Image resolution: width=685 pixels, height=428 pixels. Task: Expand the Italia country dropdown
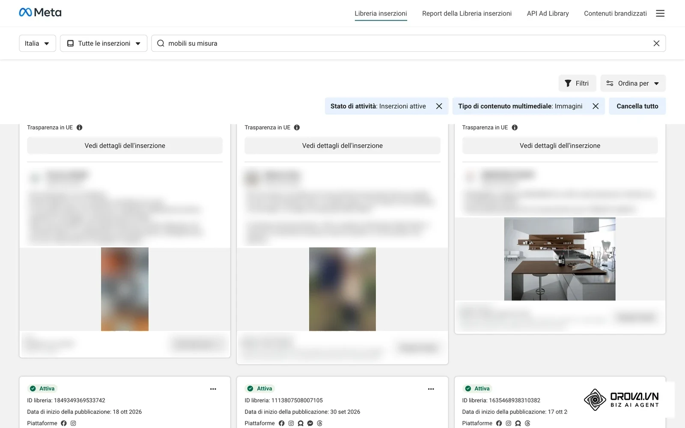pyautogui.click(x=37, y=43)
